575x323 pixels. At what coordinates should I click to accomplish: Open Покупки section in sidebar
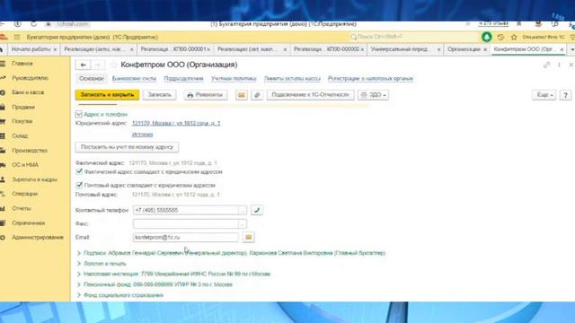(x=22, y=121)
